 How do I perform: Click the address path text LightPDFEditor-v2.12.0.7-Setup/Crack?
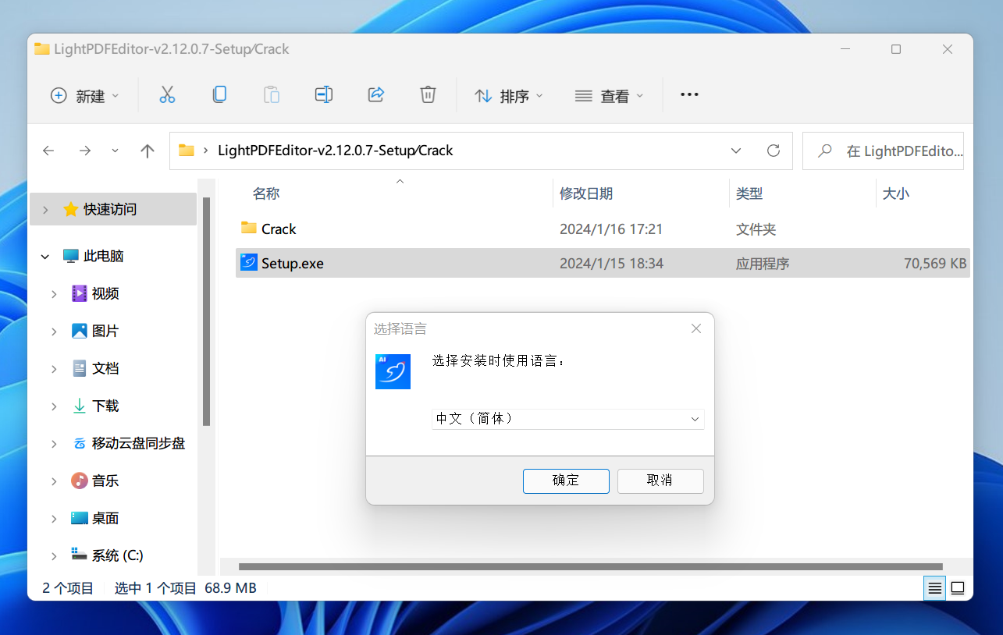point(336,151)
